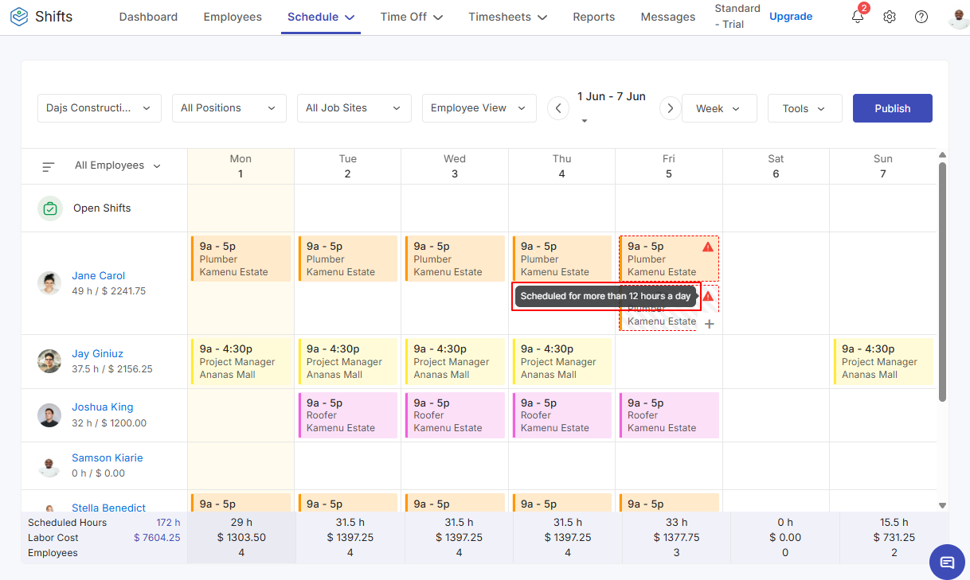This screenshot has height=580, width=970.
Task: Select Jane Carol's Monday Plumber shift
Action: [x=241, y=259]
